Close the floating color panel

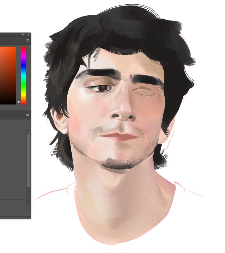click(x=28, y=35)
